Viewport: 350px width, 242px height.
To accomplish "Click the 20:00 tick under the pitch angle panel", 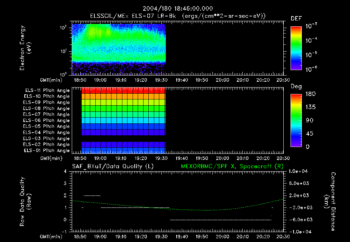I will click(x=222, y=158).
